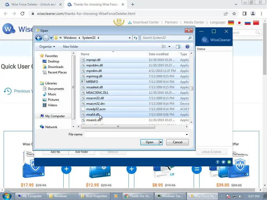This screenshot has width=267, height=200.
Task: Switch language to Russian flag
Action: click(248, 22)
